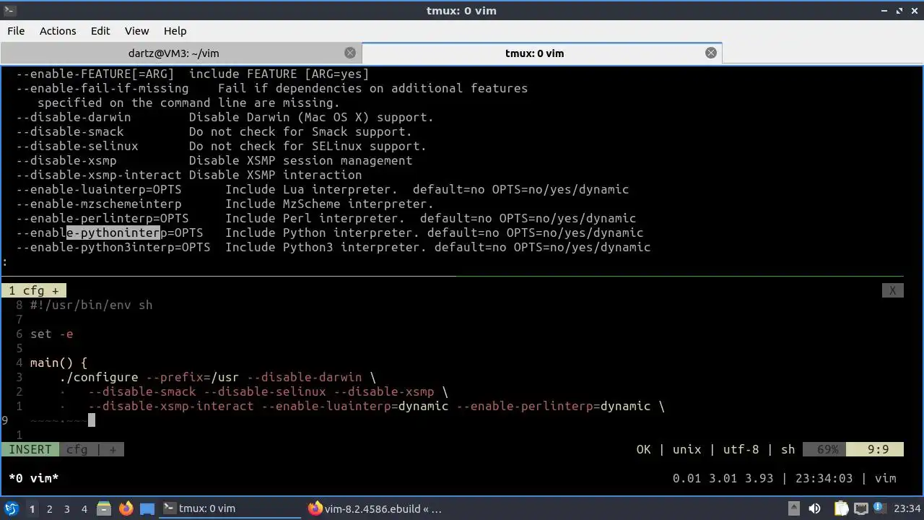
Task: Click 'utf-8' encoding in the statusline
Action: (741, 449)
